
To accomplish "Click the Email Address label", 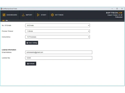I will 6,52.
